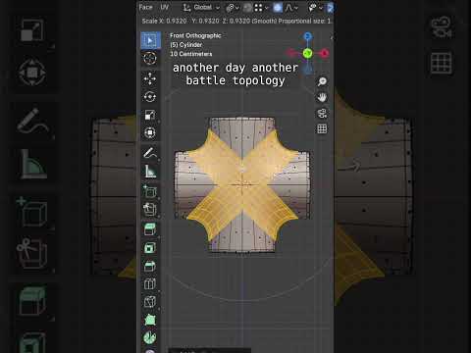This screenshot has height=353, width=471.
Task: Select the Bevel tool
Action: 150,266
